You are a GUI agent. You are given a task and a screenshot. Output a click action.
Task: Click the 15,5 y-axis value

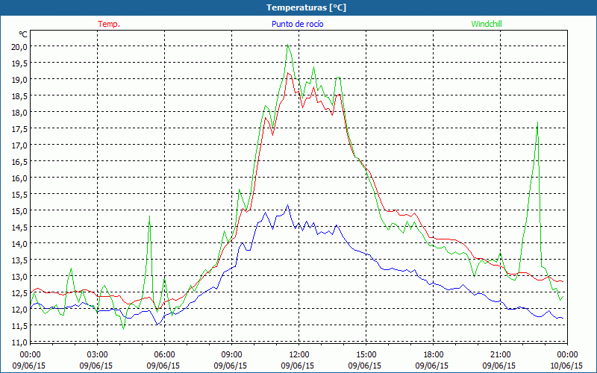19,195
